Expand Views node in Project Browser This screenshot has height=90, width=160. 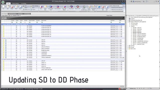click(x=128, y=17)
